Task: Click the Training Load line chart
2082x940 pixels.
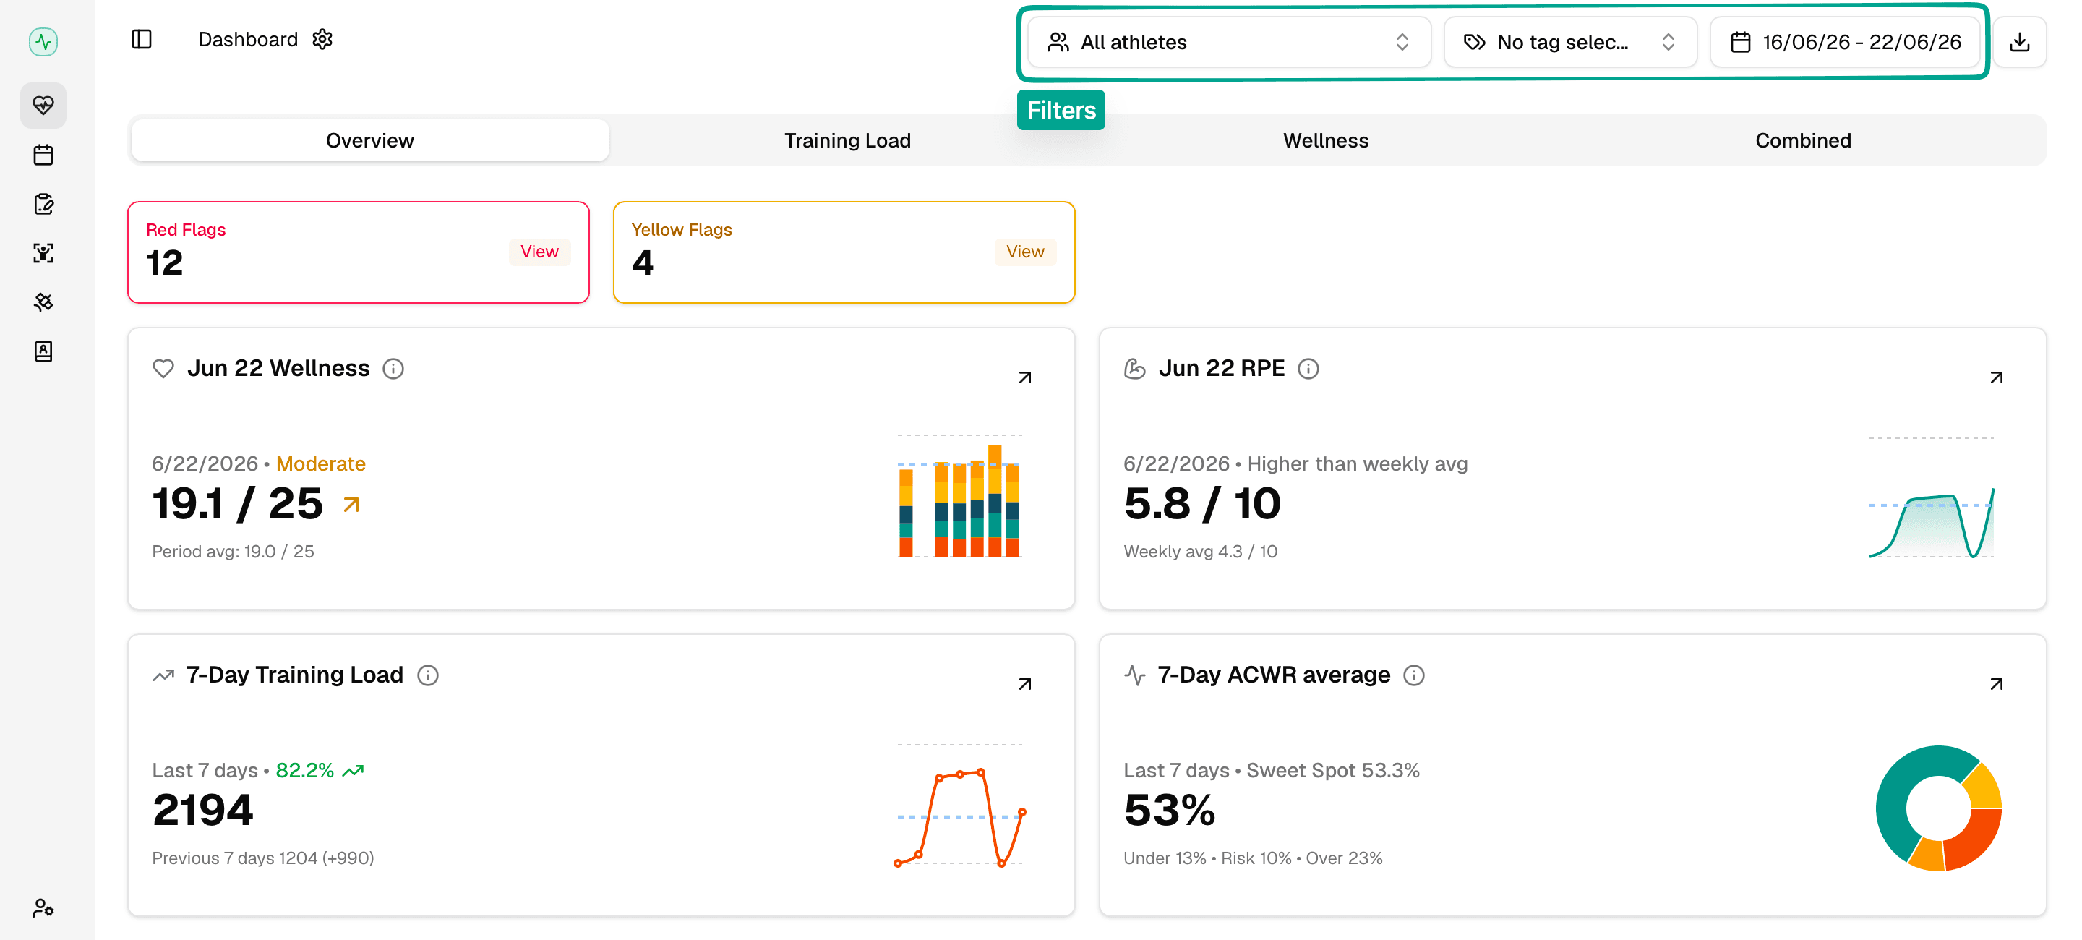Action: click(x=959, y=804)
